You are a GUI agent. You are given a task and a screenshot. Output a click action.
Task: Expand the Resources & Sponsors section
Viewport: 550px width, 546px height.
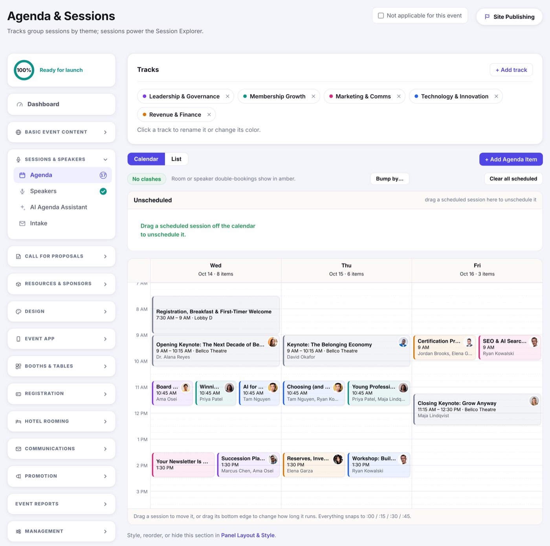point(105,284)
